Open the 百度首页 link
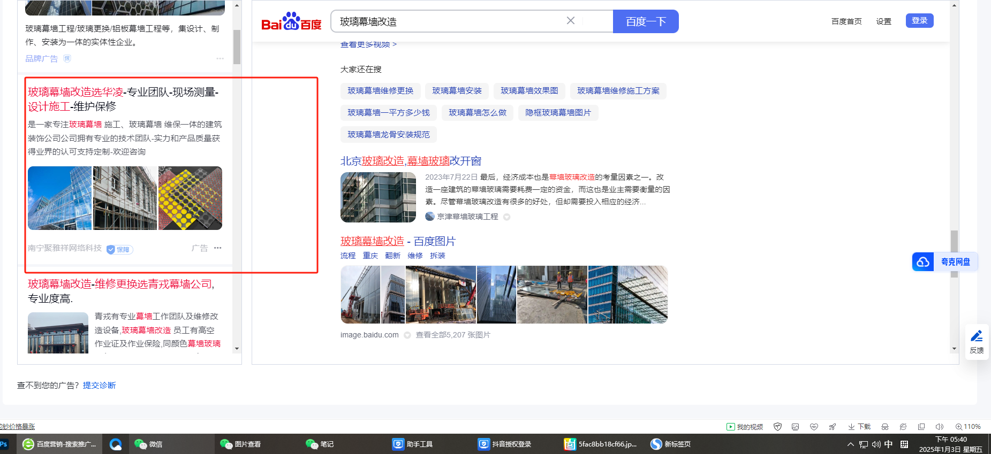This screenshot has height=454, width=991. 846,21
